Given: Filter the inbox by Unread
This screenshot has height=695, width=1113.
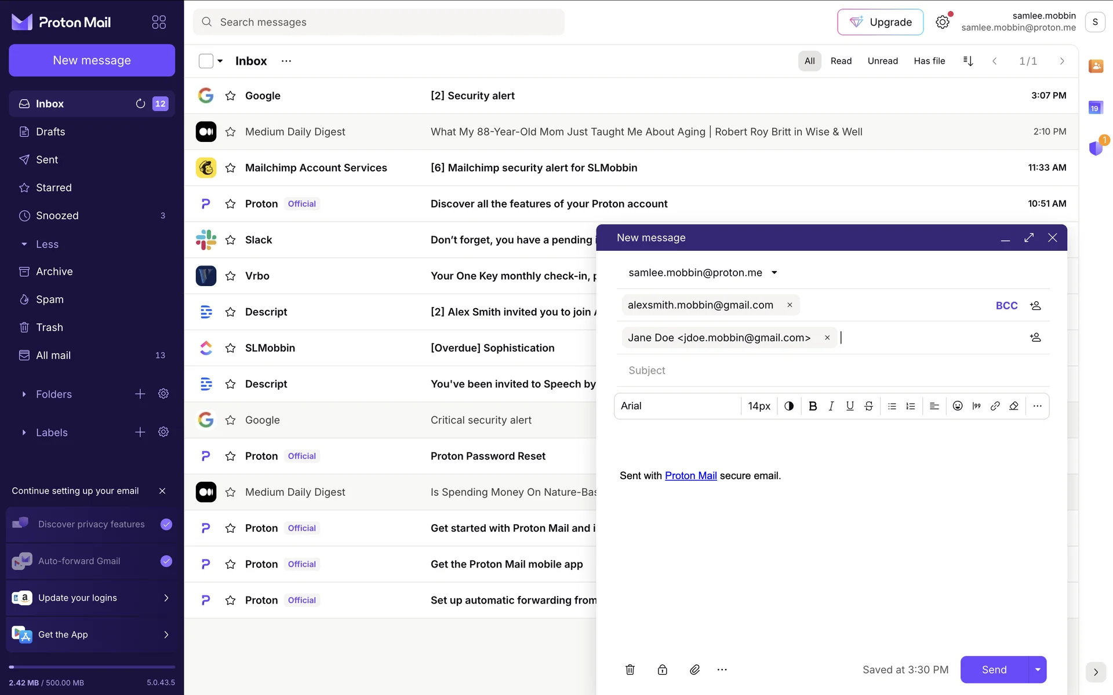Looking at the screenshot, I should (x=882, y=61).
